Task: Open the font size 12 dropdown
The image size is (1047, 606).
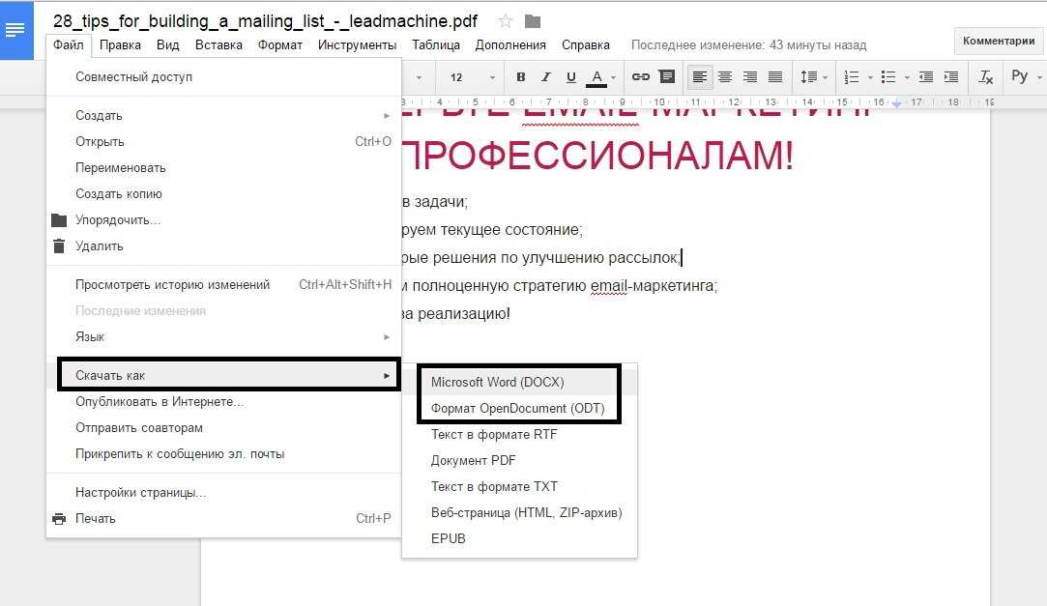Action: [473, 77]
